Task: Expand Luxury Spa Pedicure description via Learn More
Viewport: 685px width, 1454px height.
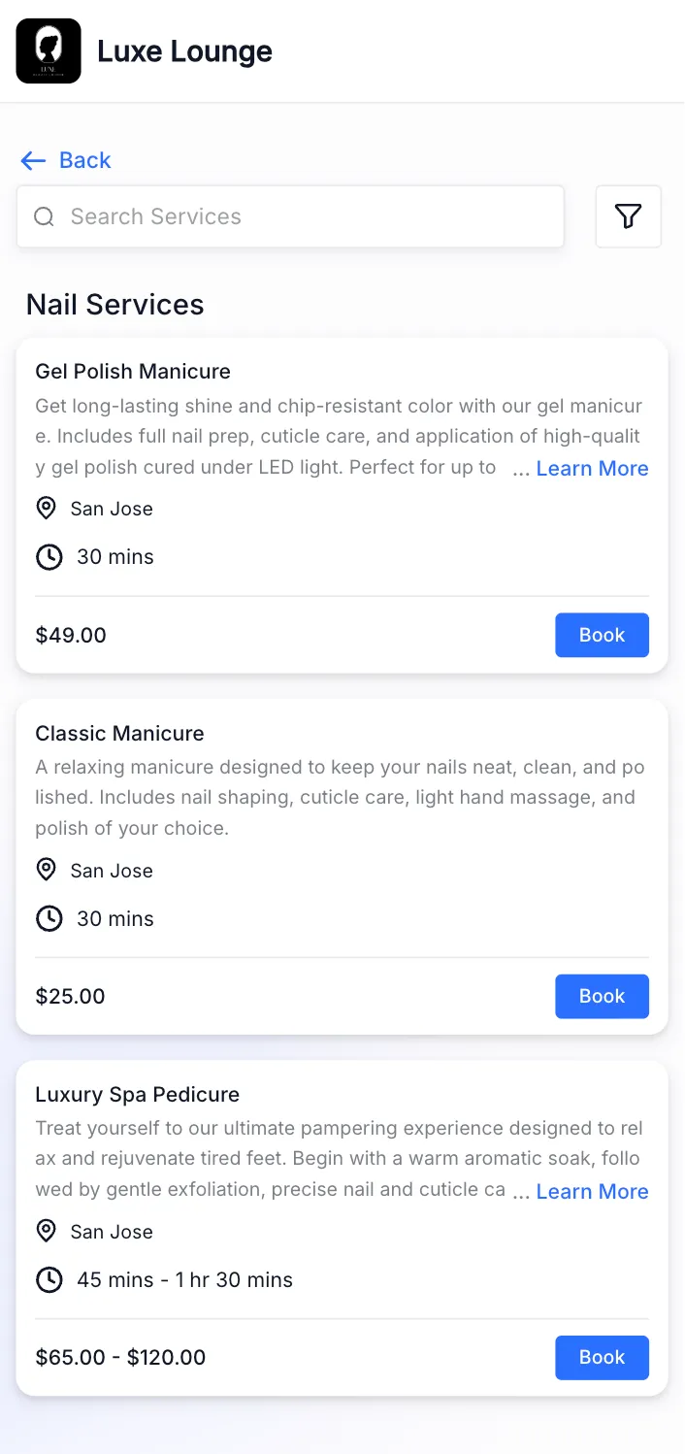Action: click(x=592, y=1191)
